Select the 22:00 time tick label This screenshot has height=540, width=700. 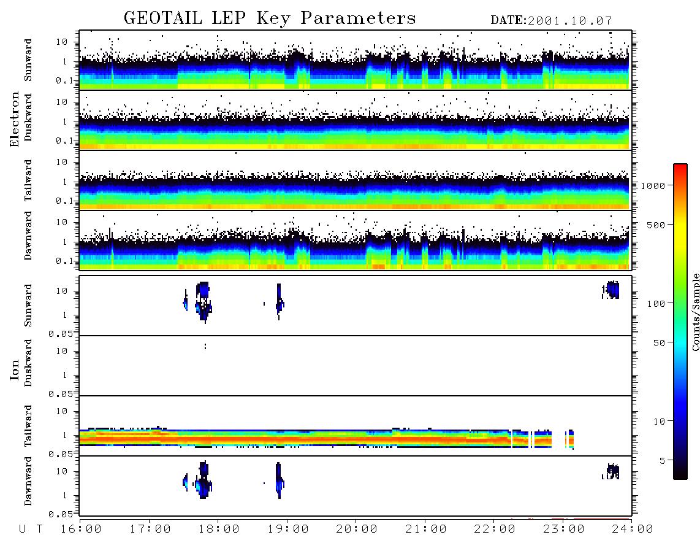(495, 530)
